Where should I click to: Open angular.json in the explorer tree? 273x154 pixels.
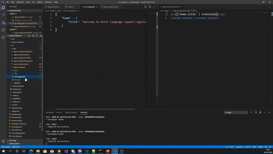(16, 114)
